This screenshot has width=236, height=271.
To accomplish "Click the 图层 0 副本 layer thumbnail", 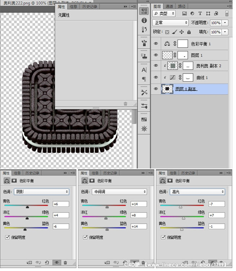I will pyautogui.click(x=167, y=89).
